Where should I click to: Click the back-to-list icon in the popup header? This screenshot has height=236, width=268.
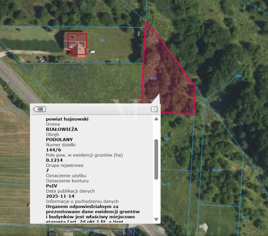tap(39, 109)
